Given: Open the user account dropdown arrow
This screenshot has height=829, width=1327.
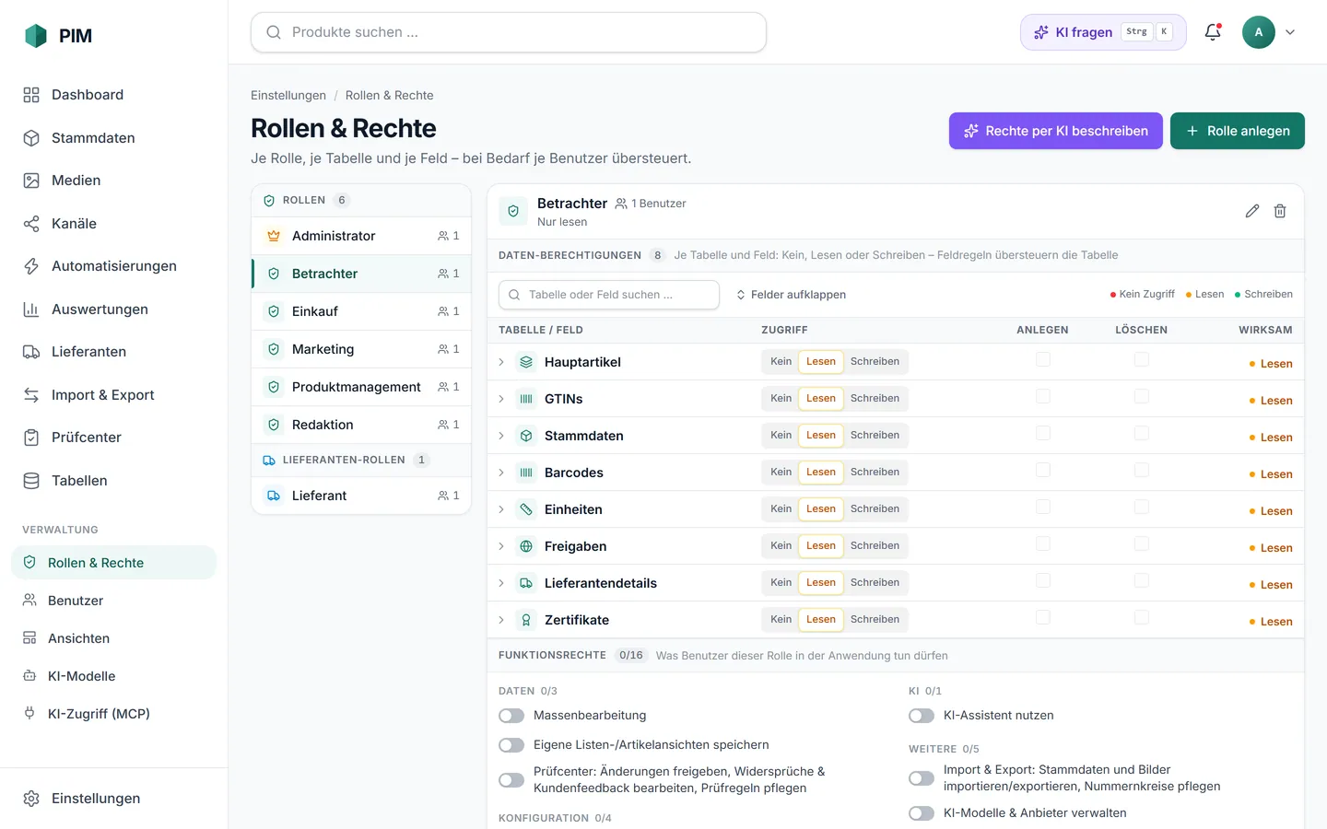Looking at the screenshot, I should (1290, 32).
